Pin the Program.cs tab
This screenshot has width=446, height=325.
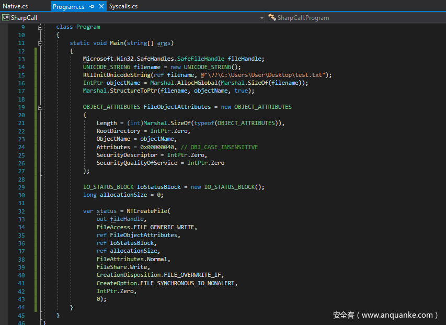(x=92, y=7)
